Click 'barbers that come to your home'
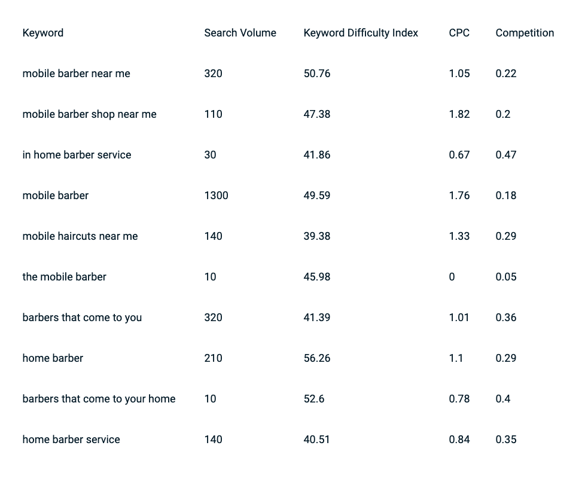Image resolution: width=588 pixels, height=482 pixels. coord(99,399)
